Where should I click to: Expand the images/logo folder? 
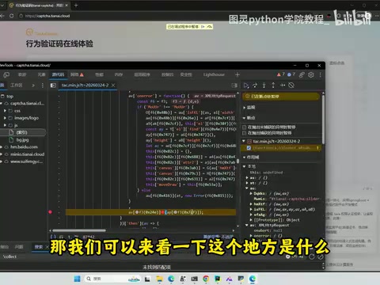coord(5,118)
